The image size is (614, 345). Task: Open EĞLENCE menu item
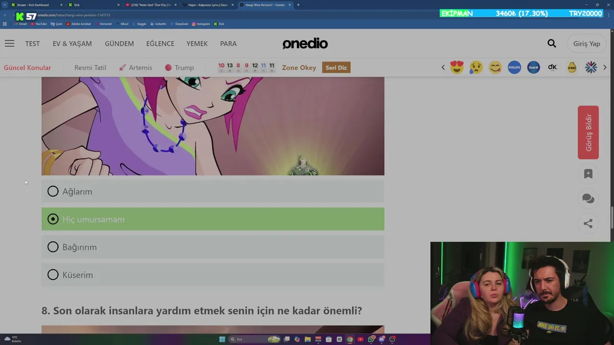click(160, 44)
